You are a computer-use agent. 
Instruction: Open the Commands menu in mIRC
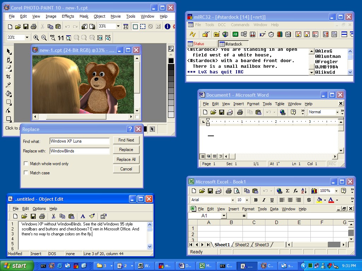click(x=240, y=25)
